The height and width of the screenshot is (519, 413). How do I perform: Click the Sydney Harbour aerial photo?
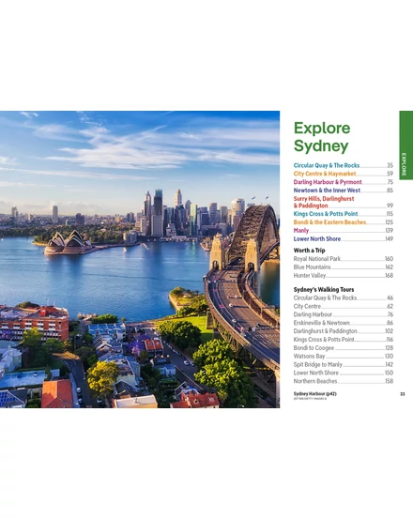pos(140,259)
